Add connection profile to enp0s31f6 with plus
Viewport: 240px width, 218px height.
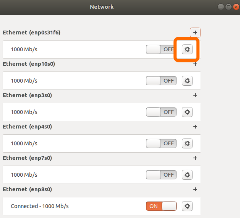195,33
